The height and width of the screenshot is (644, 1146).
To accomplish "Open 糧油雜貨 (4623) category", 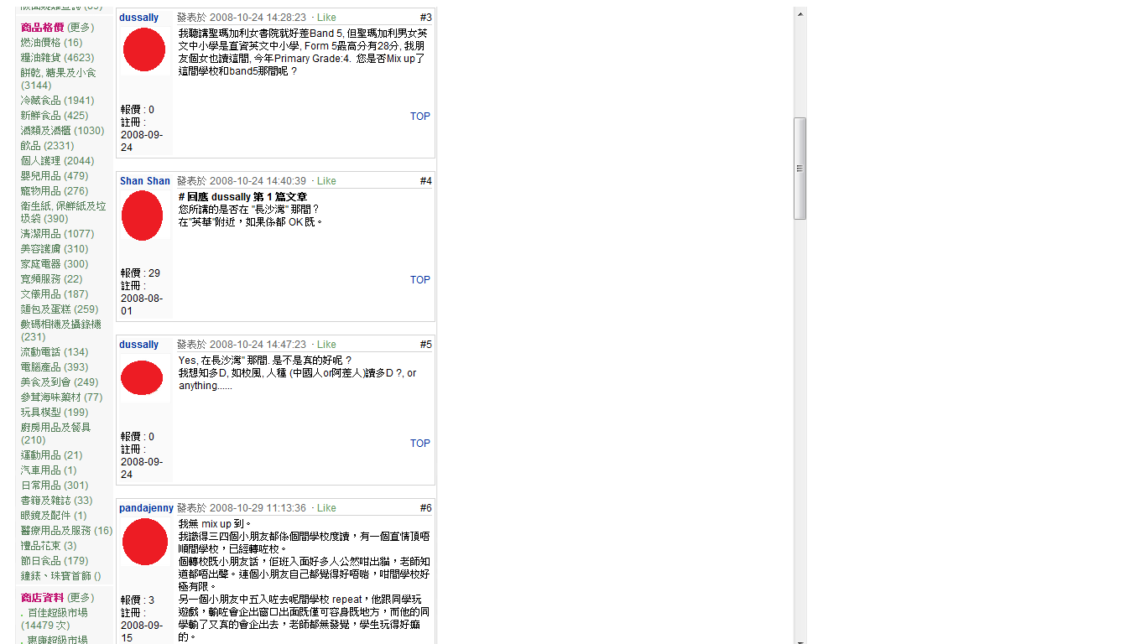I will 57,58.
